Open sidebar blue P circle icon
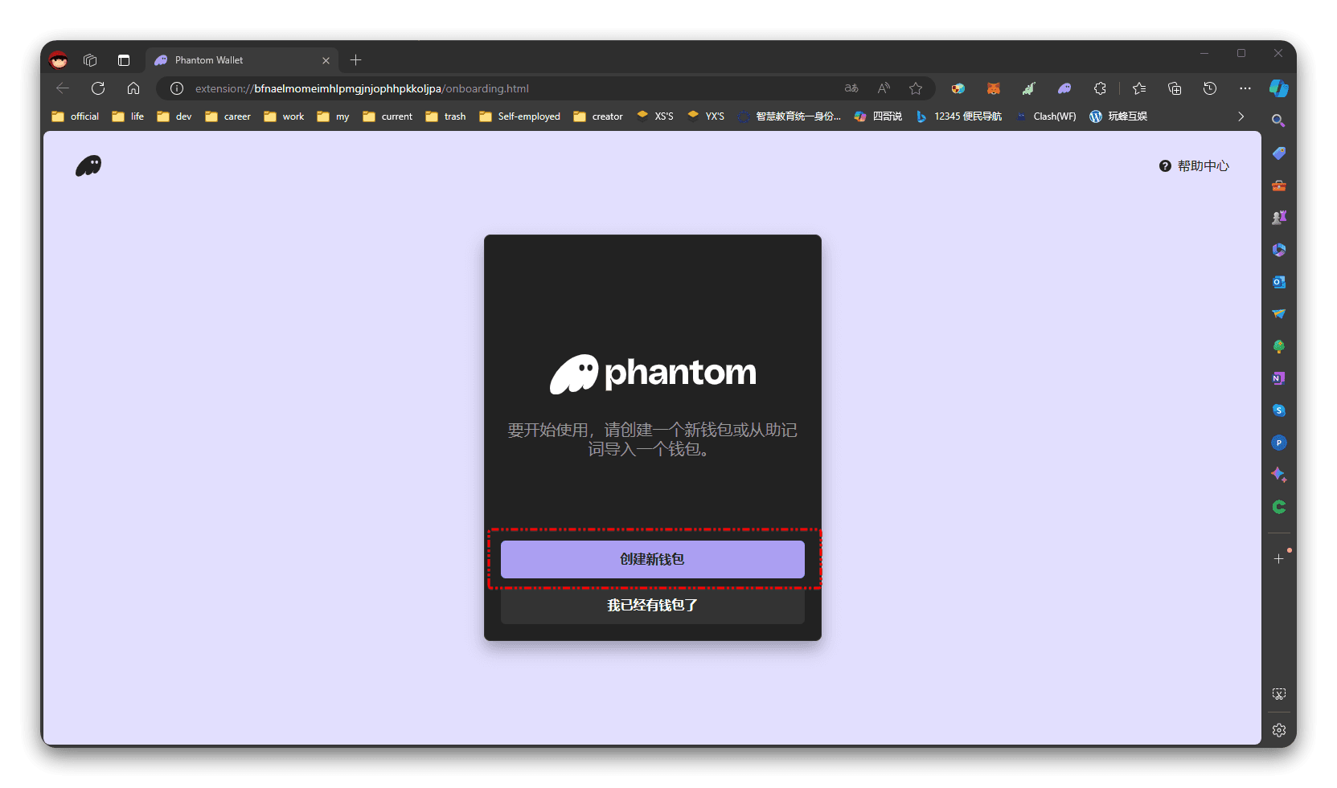The width and height of the screenshot is (1337, 788). pyautogui.click(x=1278, y=443)
